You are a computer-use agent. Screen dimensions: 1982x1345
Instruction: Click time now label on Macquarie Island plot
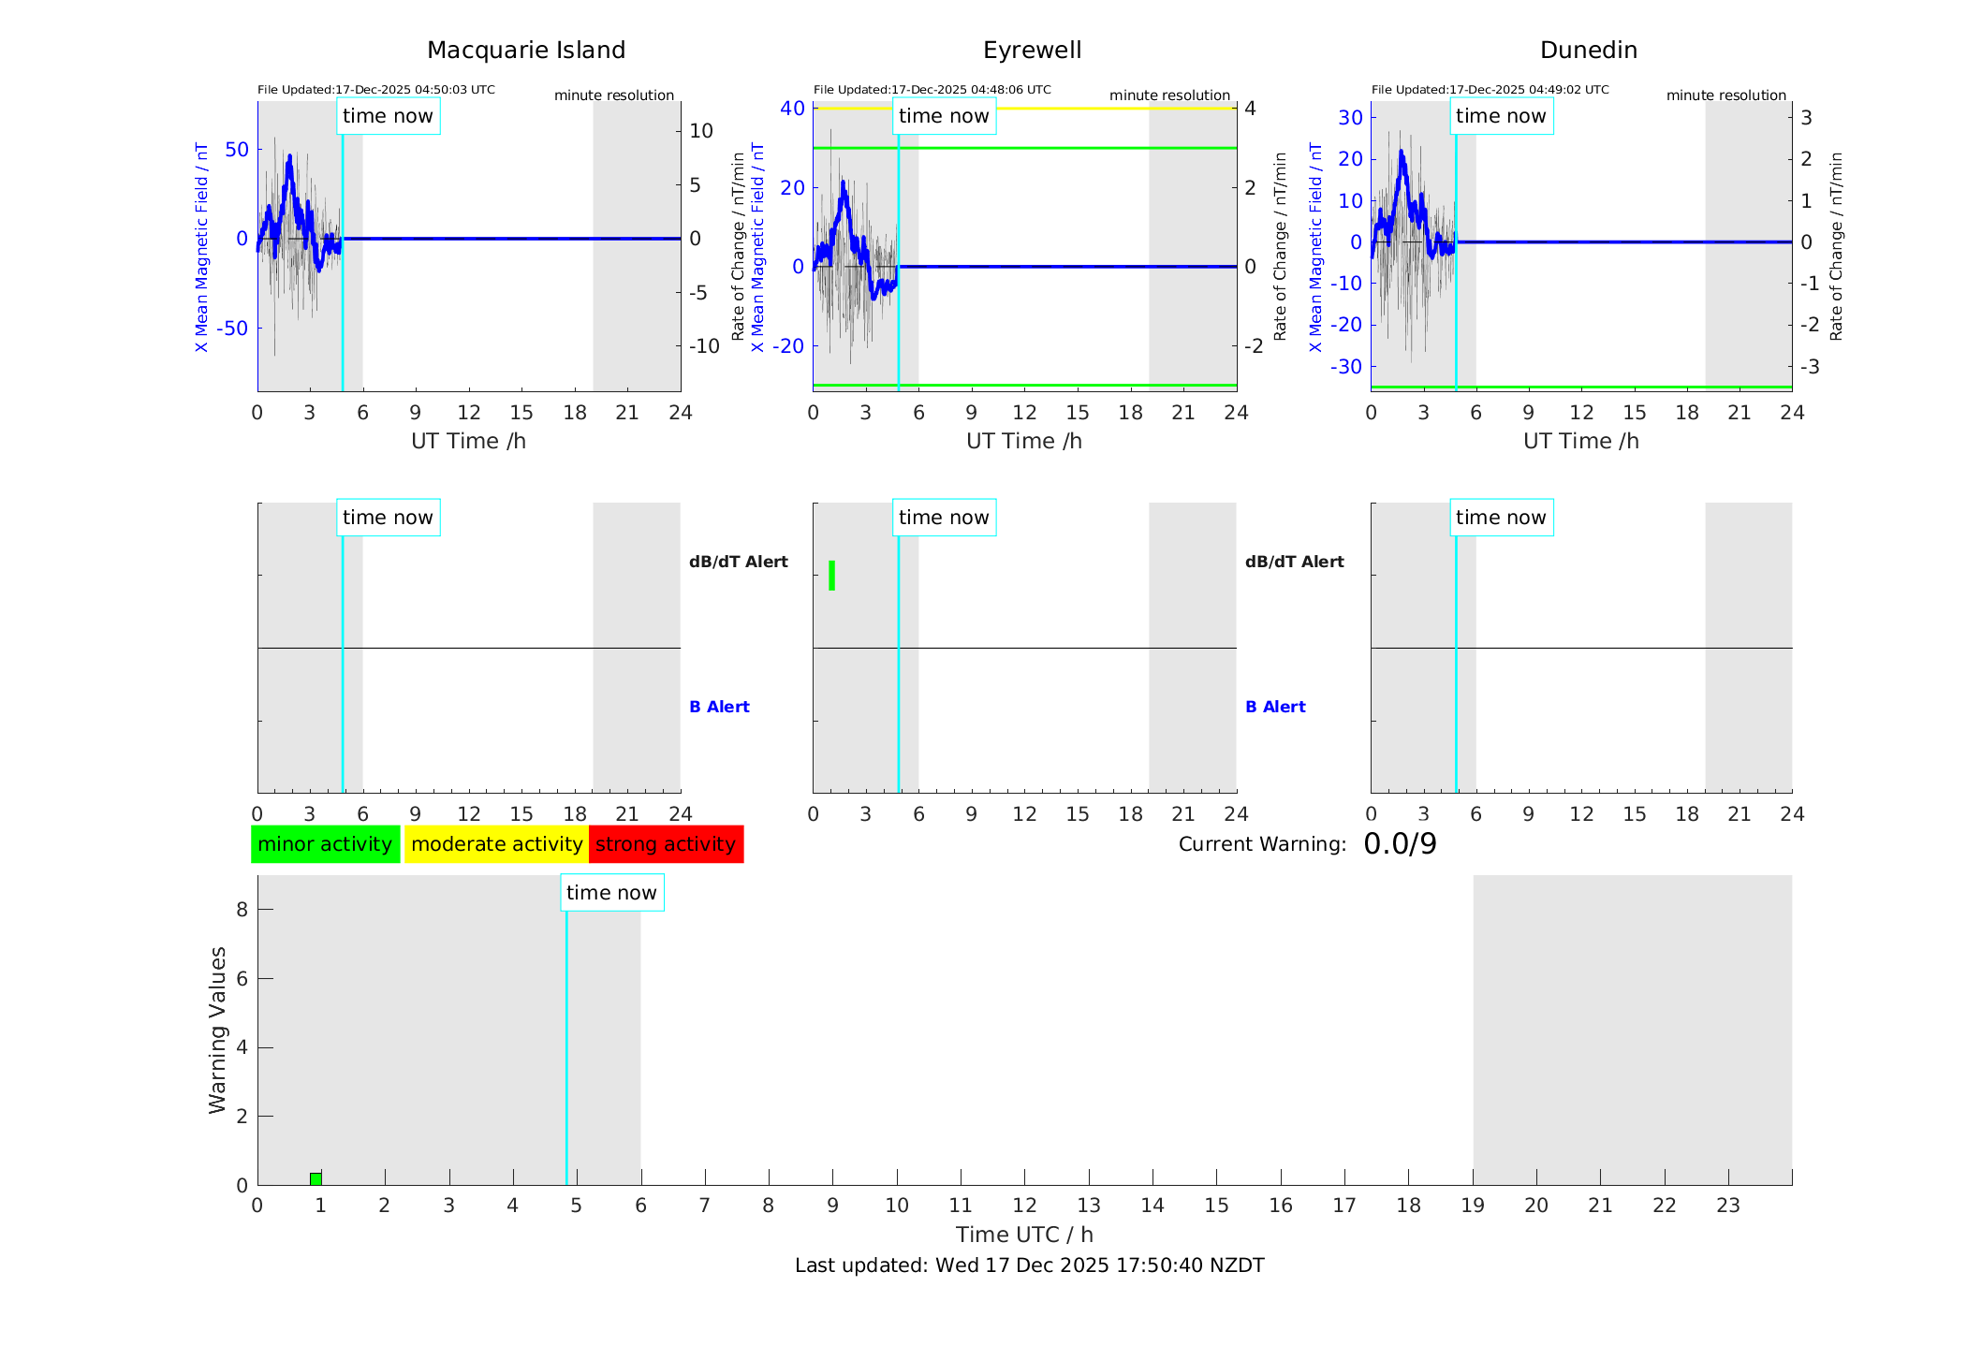click(388, 116)
